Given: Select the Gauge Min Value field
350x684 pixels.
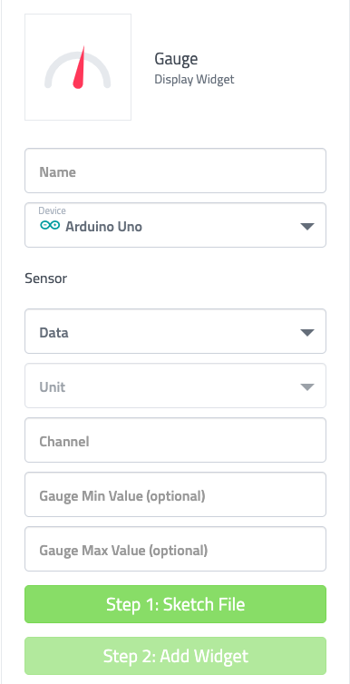Looking at the screenshot, I should pyautogui.click(x=175, y=494).
